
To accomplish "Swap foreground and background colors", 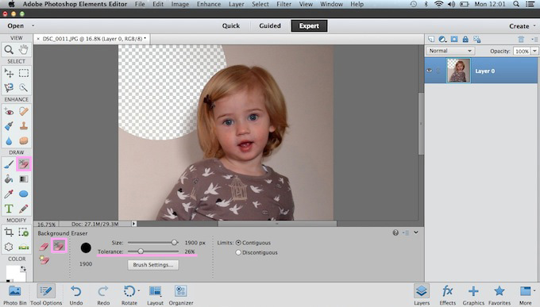I will pyautogui.click(x=23, y=268).
